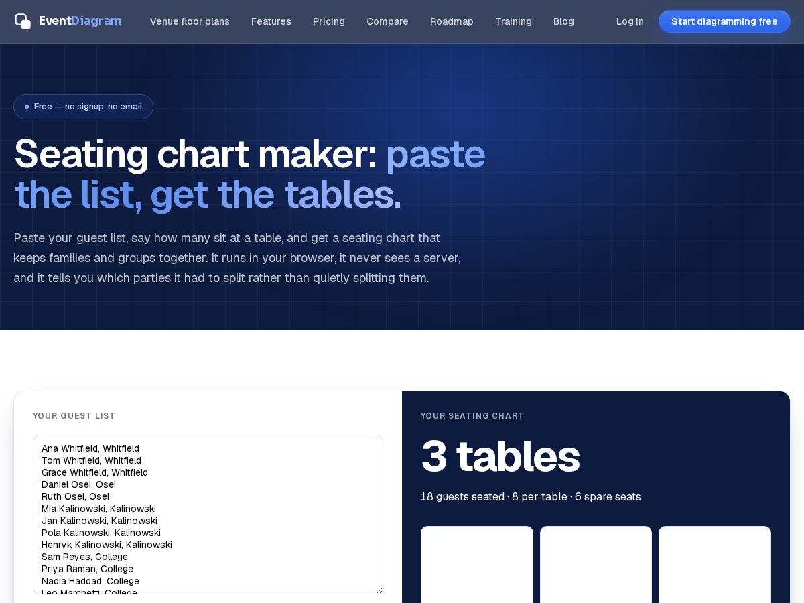This screenshot has height=603, width=804.
Task: Click the EventDiagram logo icon
Action: click(23, 21)
